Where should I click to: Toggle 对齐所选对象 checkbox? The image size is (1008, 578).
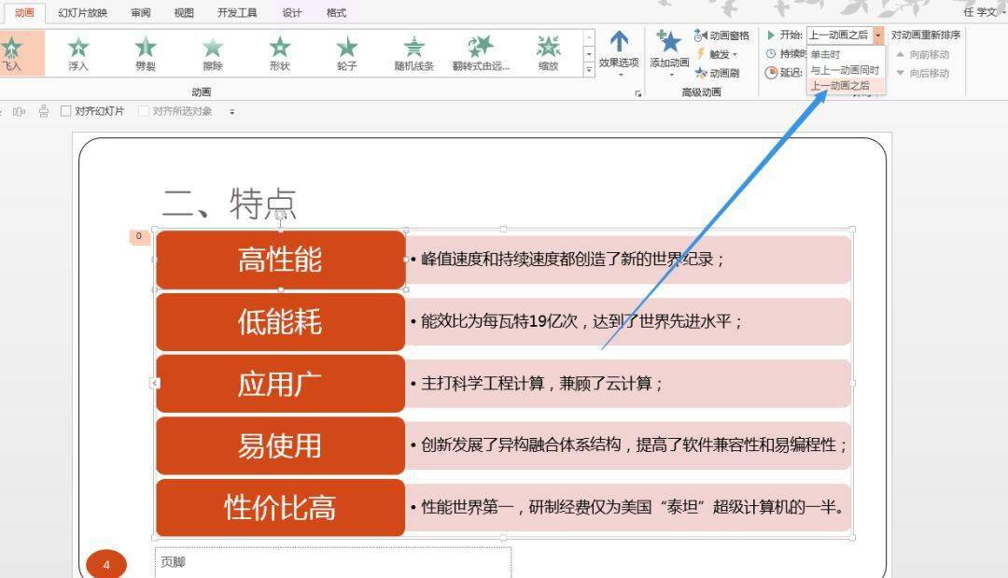[144, 111]
